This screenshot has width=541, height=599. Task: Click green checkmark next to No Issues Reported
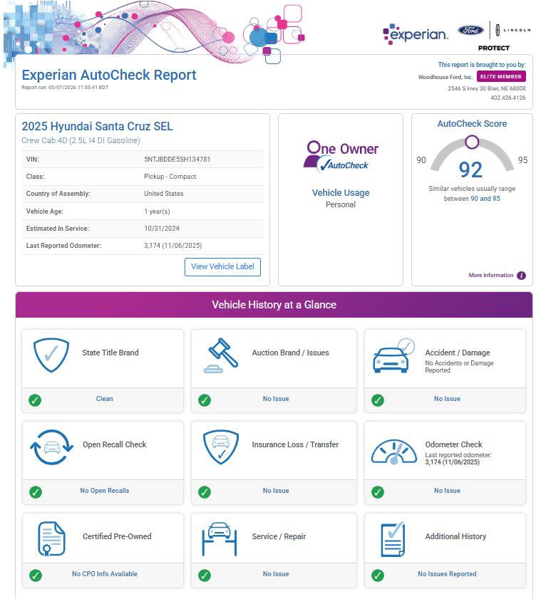[378, 575]
